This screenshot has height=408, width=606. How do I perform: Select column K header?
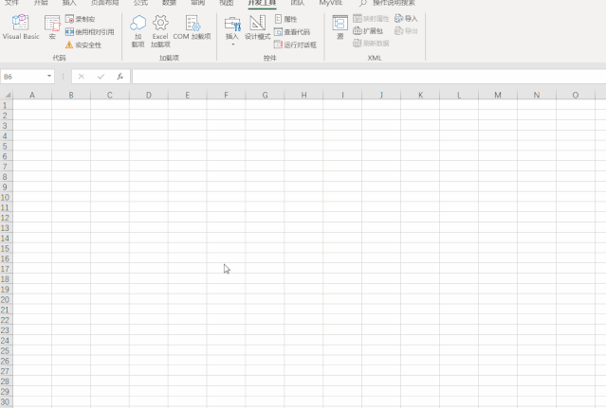click(x=420, y=95)
